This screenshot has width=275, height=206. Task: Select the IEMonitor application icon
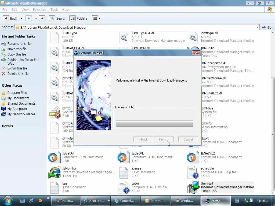point(55,172)
